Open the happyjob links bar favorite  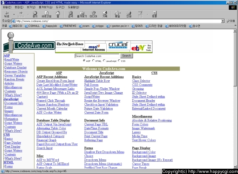click(x=49, y=26)
